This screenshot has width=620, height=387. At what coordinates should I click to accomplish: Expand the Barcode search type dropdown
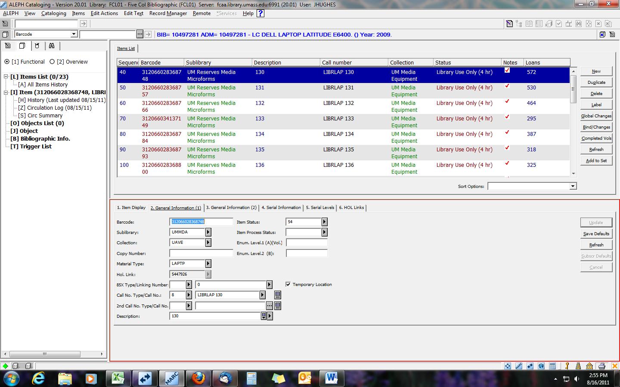point(74,34)
